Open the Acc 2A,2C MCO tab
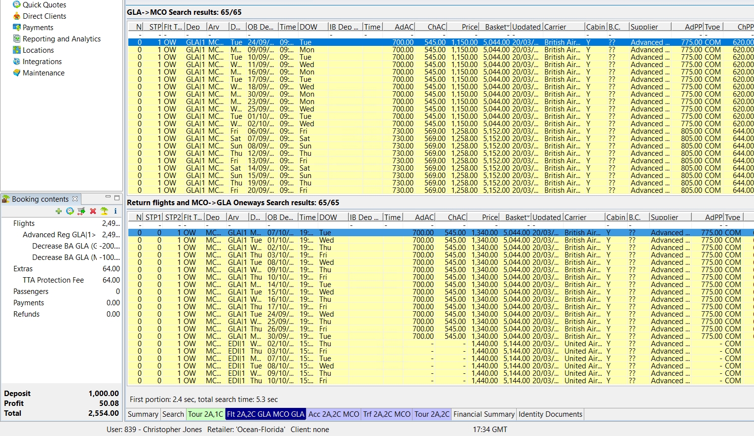The height and width of the screenshot is (436, 754). click(334, 414)
